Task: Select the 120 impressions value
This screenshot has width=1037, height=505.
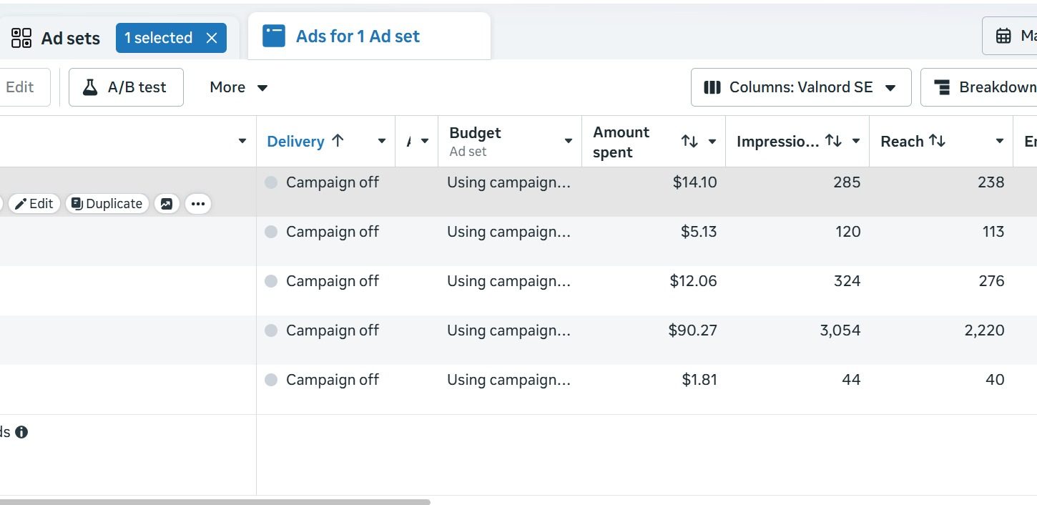Action: tap(848, 232)
